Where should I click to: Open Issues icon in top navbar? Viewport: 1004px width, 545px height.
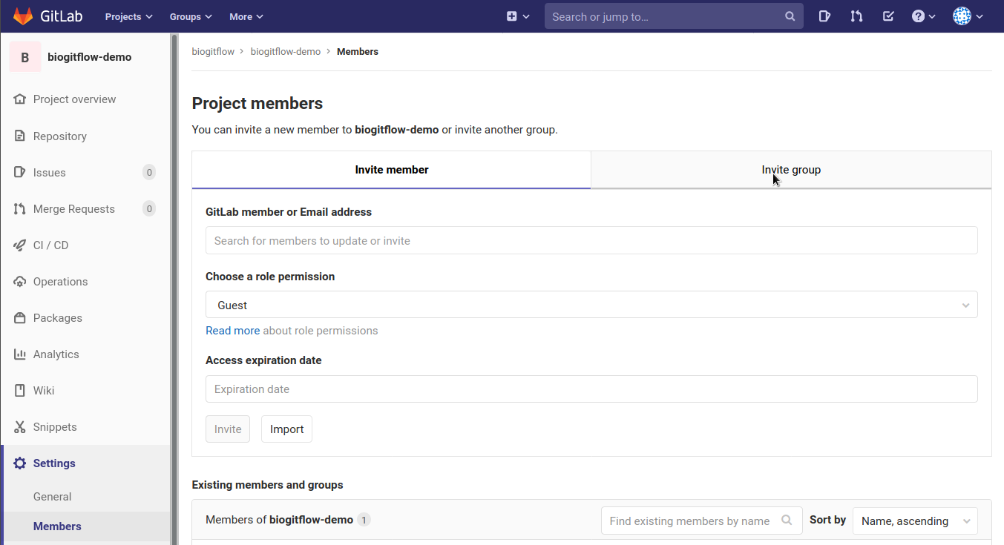(824, 16)
